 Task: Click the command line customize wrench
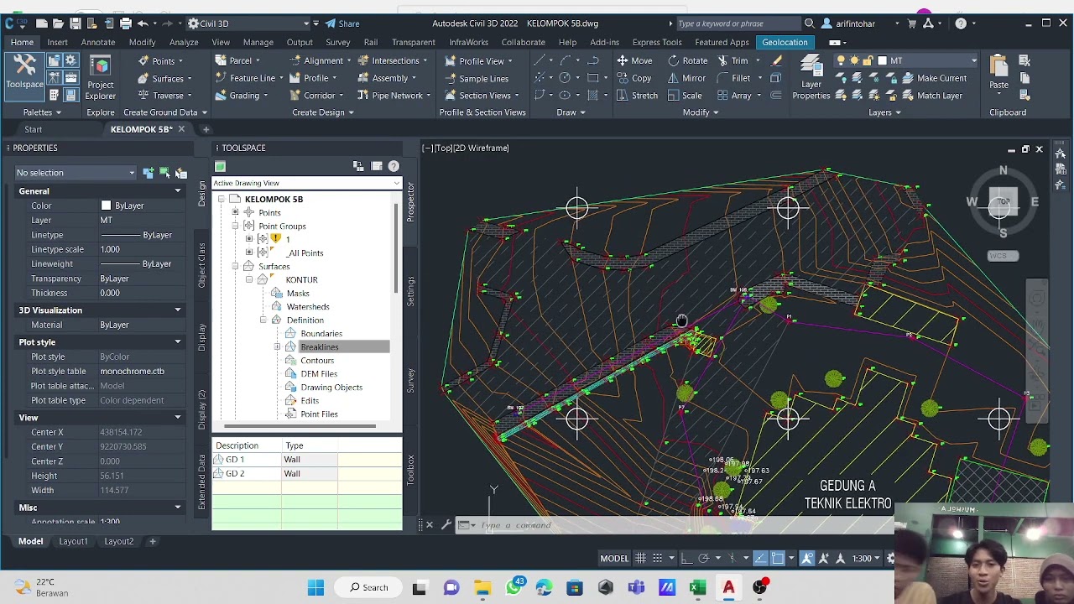446,525
